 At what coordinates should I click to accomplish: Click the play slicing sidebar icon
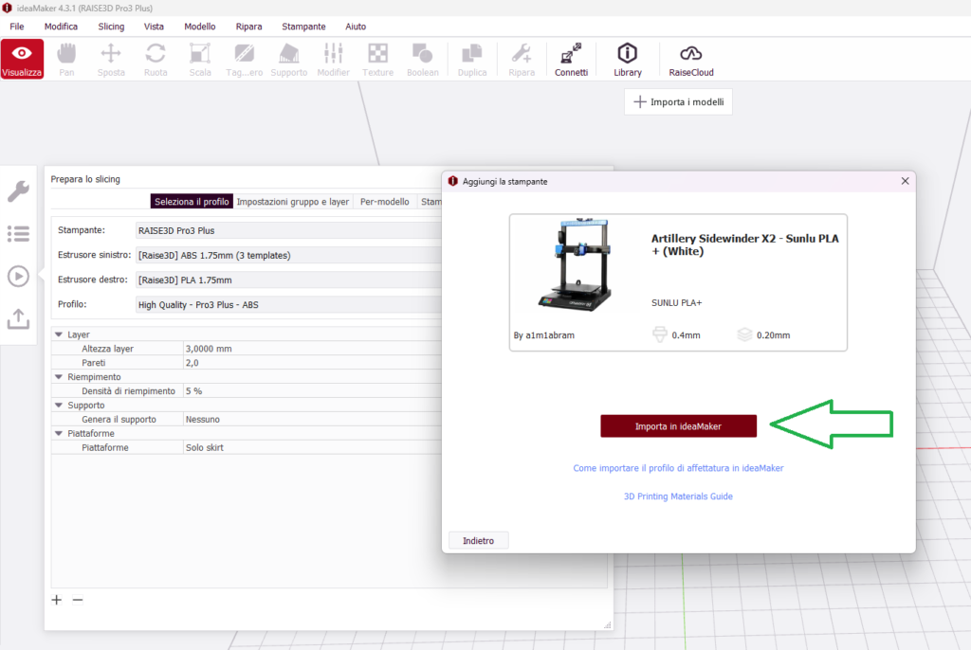pos(19,276)
